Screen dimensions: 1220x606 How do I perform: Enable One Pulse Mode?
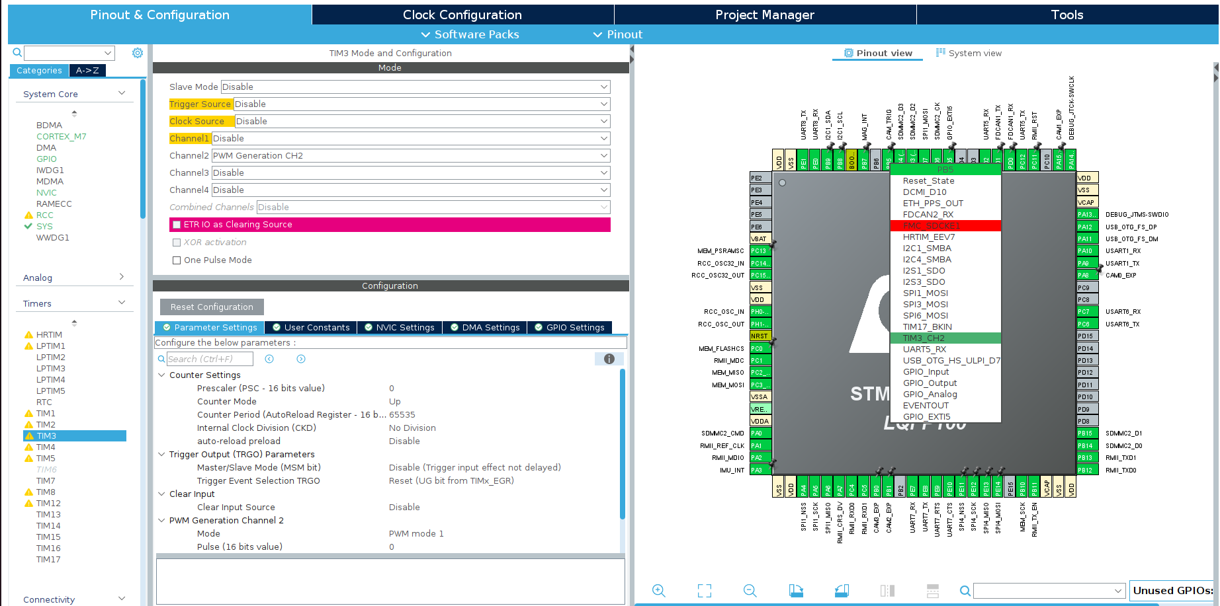tap(177, 260)
